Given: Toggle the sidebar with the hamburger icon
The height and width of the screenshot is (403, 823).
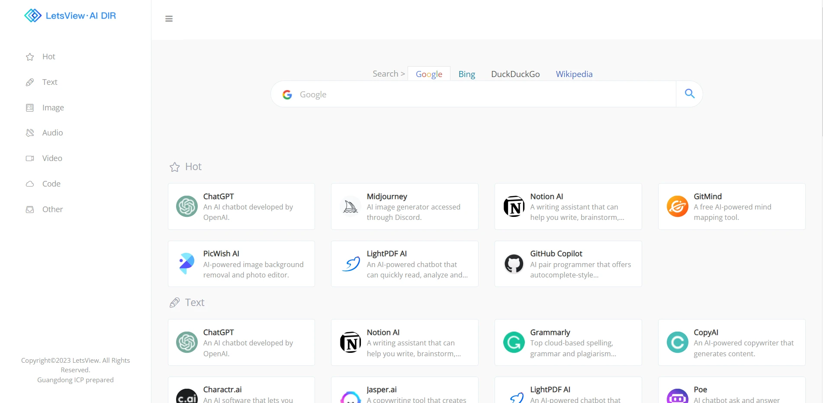Looking at the screenshot, I should [169, 19].
